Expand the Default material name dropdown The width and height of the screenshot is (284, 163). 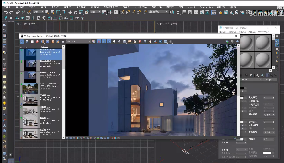(x=251, y=79)
